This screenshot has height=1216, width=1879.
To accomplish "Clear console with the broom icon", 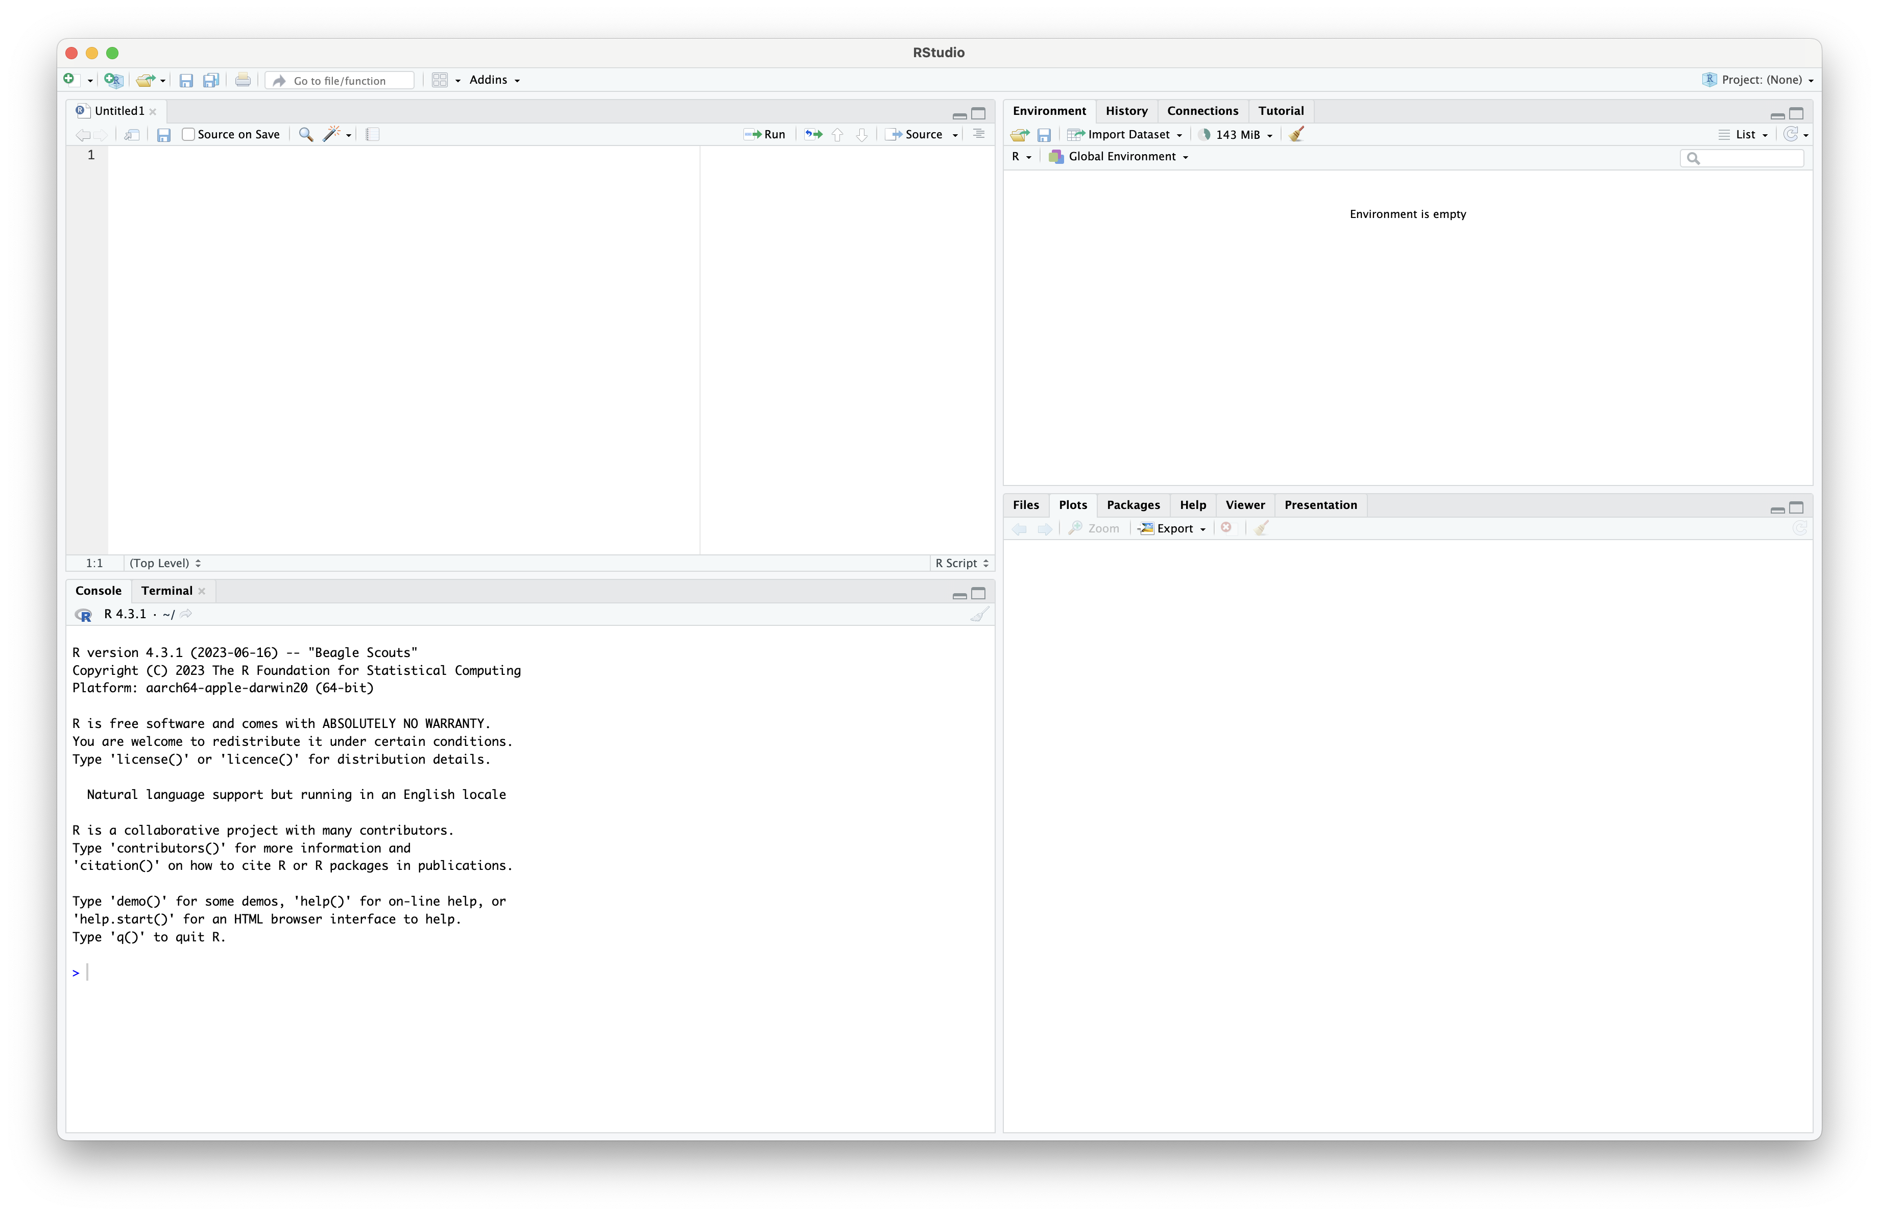I will click(x=979, y=615).
